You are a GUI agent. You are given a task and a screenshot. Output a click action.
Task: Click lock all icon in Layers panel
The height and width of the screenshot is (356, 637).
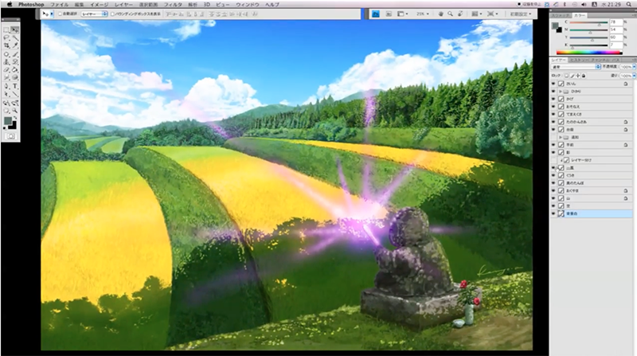click(584, 76)
